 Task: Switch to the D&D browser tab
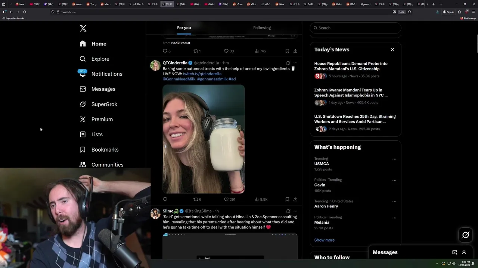click(x=351, y=4)
